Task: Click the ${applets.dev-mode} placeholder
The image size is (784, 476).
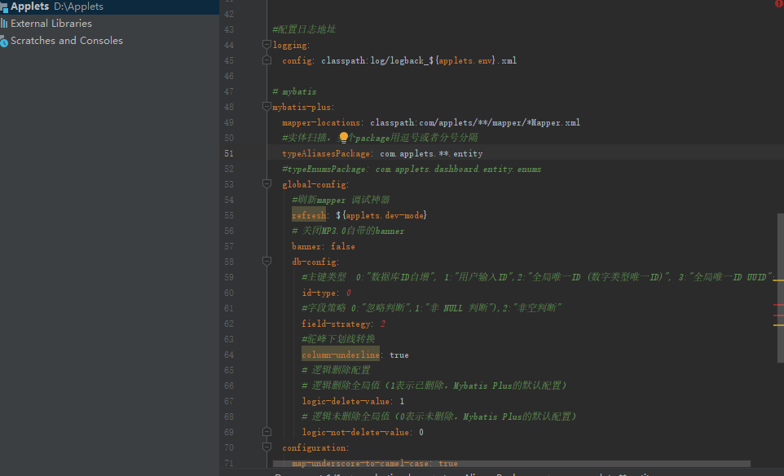Action: (381, 215)
